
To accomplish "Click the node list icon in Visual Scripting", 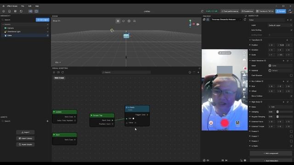I will 54,72.
